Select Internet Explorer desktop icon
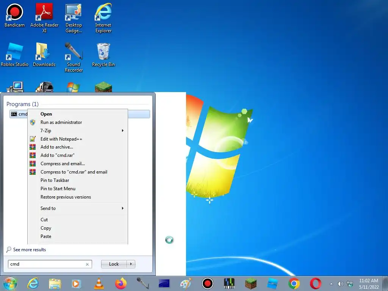Viewport: 388px width, 291px height. pos(103,18)
